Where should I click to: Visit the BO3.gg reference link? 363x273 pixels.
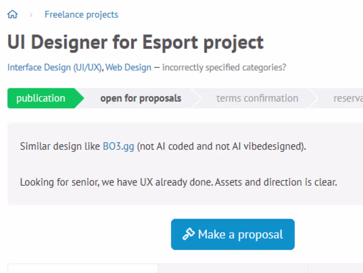tap(118, 146)
